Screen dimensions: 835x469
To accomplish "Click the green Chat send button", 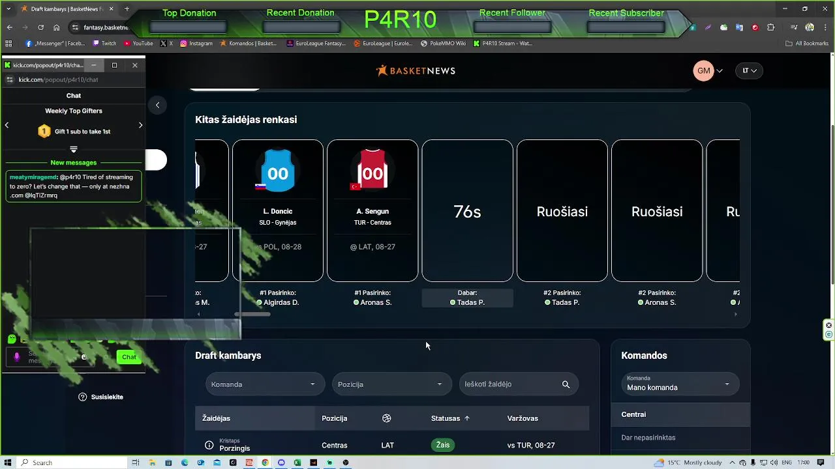I will pyautogui.click(x=129, y=357).
